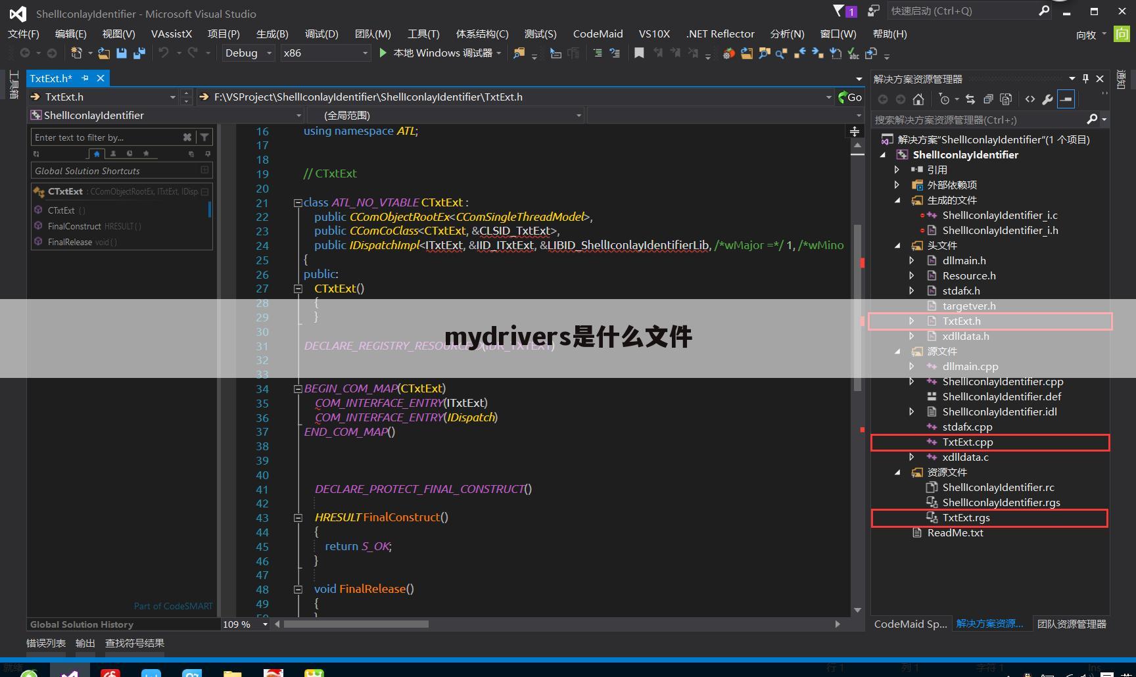Click the Sync with Active Document icon
1136x677 pixels.
[970, 99]
